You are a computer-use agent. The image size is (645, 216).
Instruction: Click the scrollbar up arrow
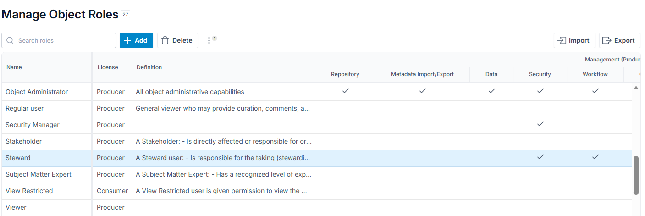pos(636,88)
